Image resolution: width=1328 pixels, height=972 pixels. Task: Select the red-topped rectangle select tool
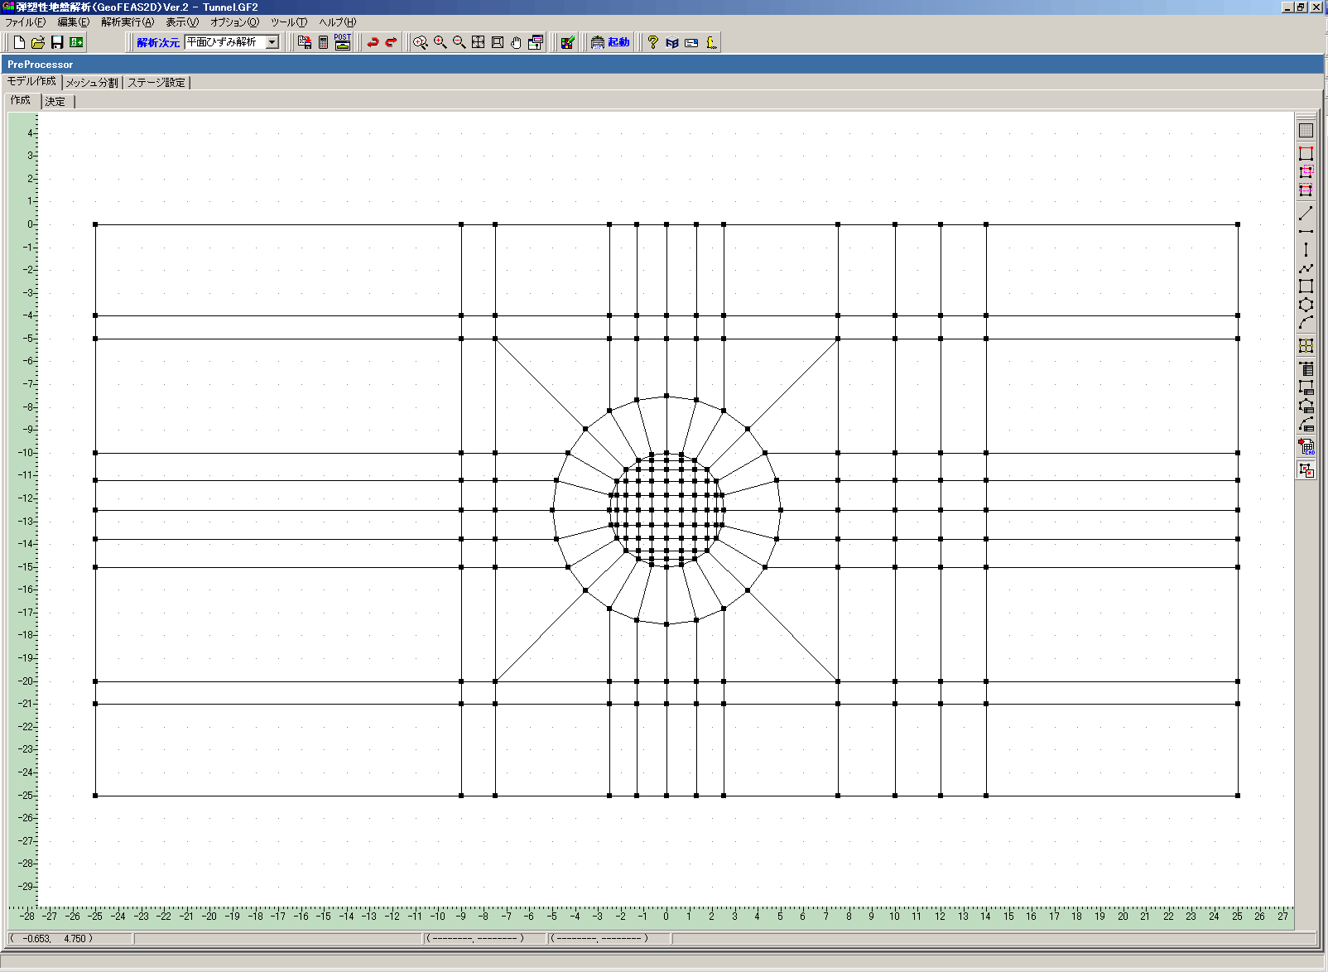coord(1306,153)
